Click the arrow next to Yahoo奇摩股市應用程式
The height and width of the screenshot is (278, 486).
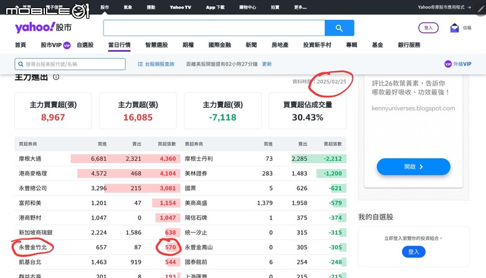[469, 7]
